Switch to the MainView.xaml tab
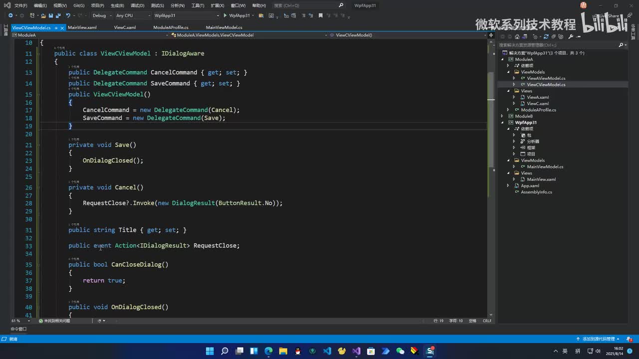 [x=82, y=27]
